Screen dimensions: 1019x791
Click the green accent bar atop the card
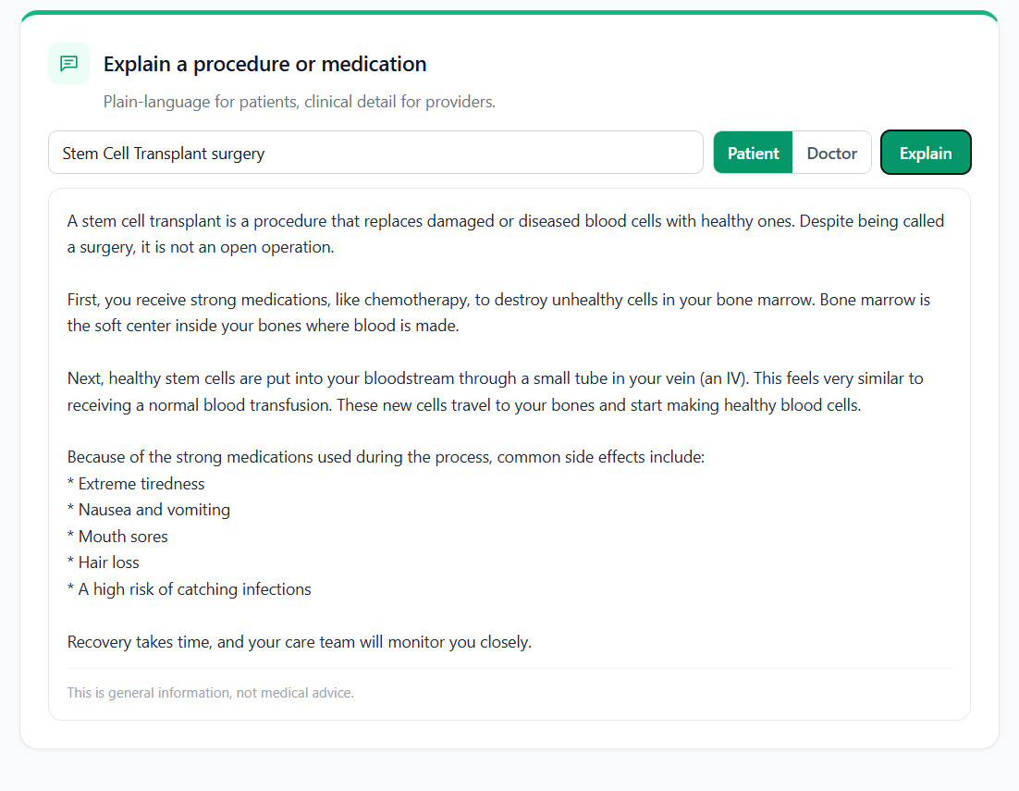coord(509,12)
